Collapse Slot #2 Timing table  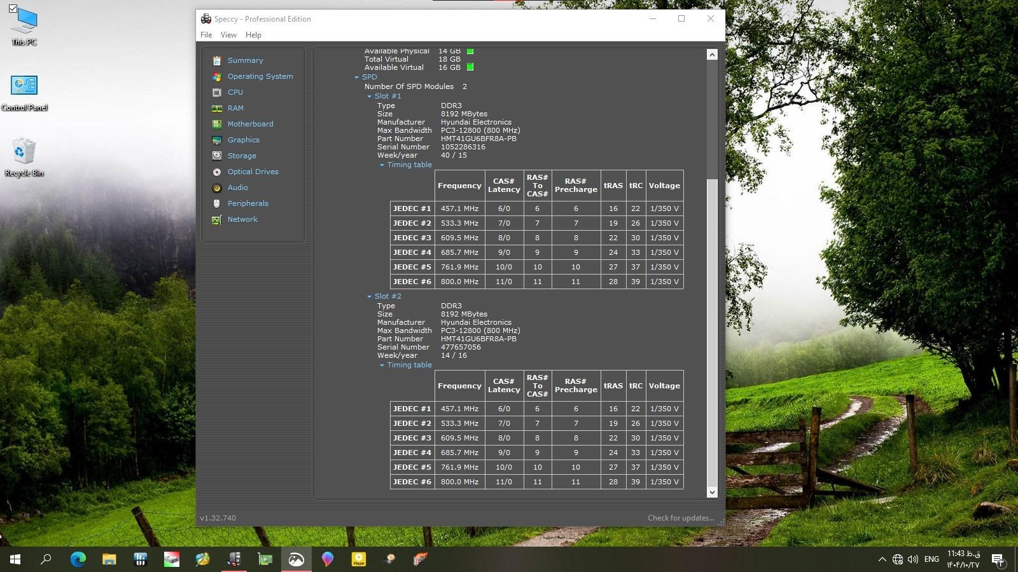[x=382, y=365]
